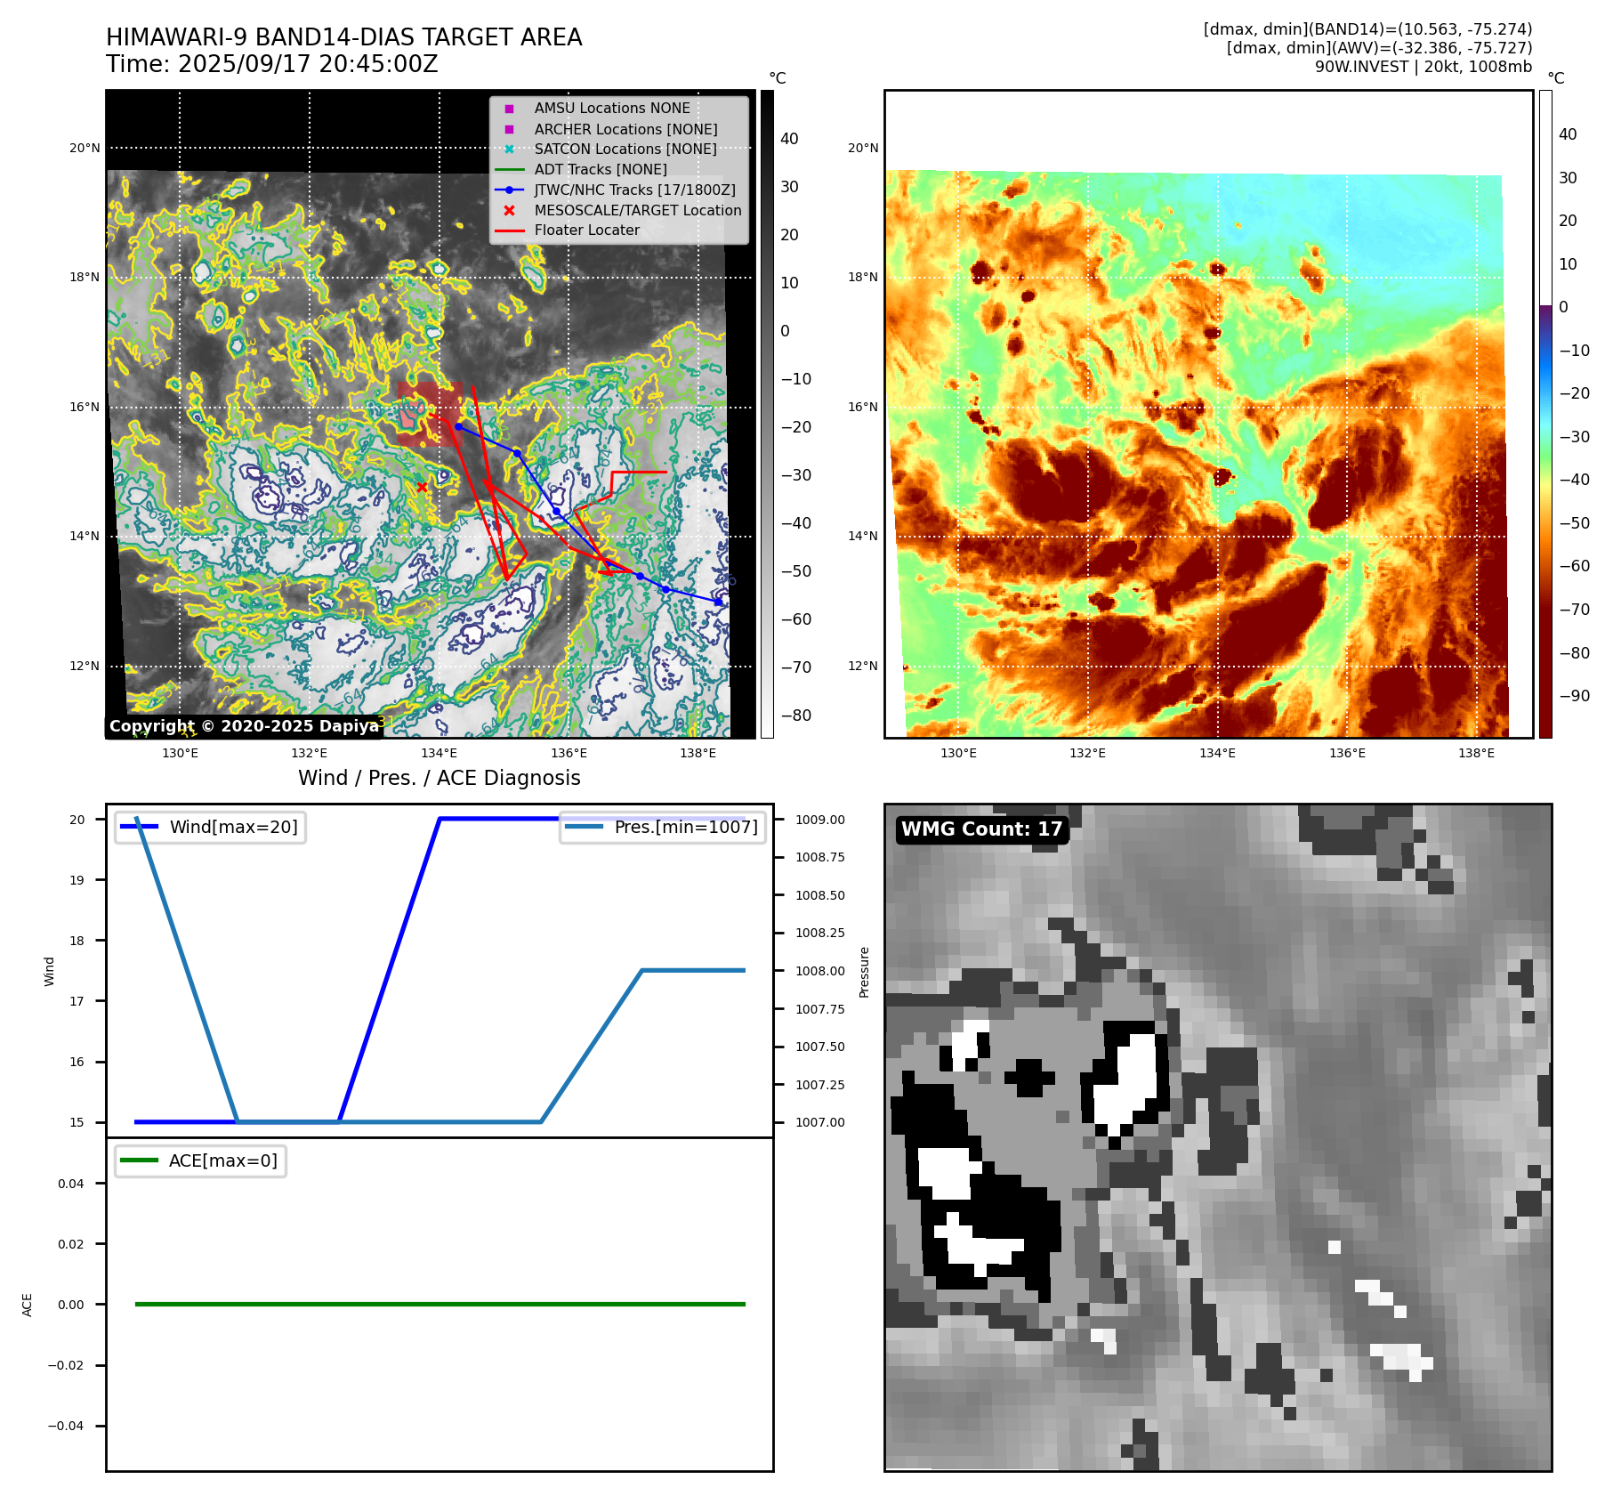
Task: Click the WMG Count: 17 label
Action: click(982, 829)
